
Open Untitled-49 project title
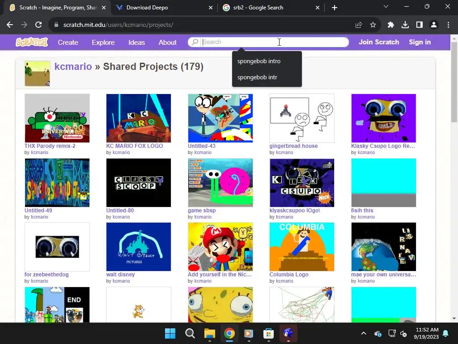tap(38, 211)
